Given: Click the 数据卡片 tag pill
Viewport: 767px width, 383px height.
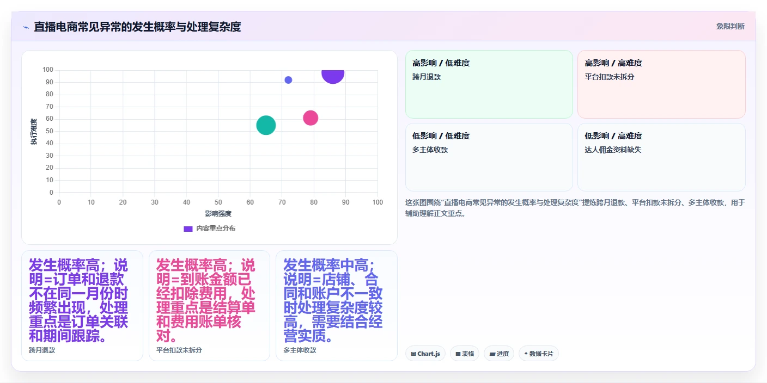Looking at the screenshot, I should pyautogui.click(x=539, y=354).
